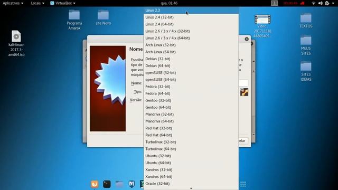Pick Fedora (32-bit) version
This screenshot has height=190, width=338.
click(191, 87)
